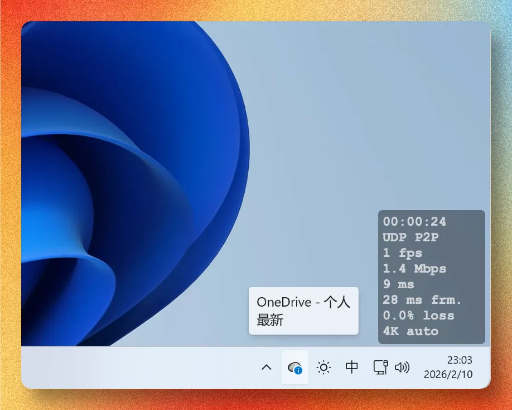Click the 0.0% loss line
512x410 pixels.
pos(418,316)
